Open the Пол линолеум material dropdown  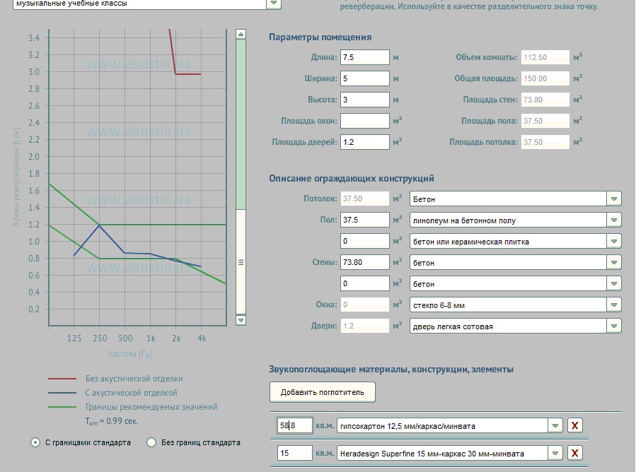pos(614,220)
